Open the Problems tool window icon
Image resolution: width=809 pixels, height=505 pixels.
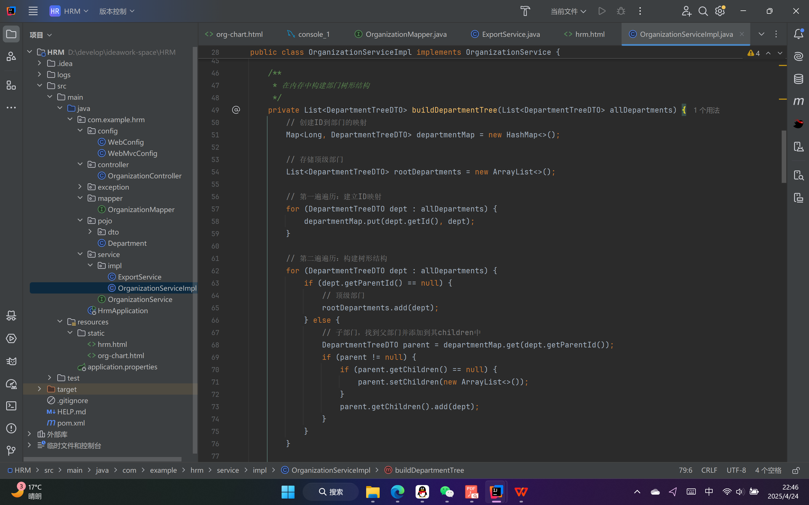pyautogui.click(x=11, y=428)
